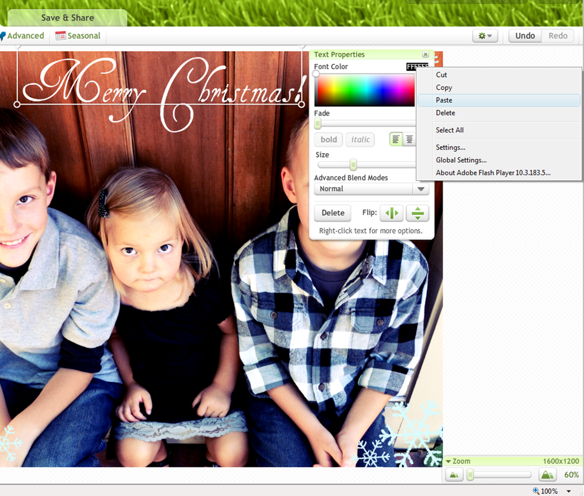Viewport: 584px width, 496px height.
Task: Click the 1600x1200 image dimensions text
Action: 561,461
